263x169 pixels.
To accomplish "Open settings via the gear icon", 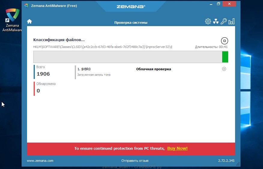I will click(x=208, y=21).
